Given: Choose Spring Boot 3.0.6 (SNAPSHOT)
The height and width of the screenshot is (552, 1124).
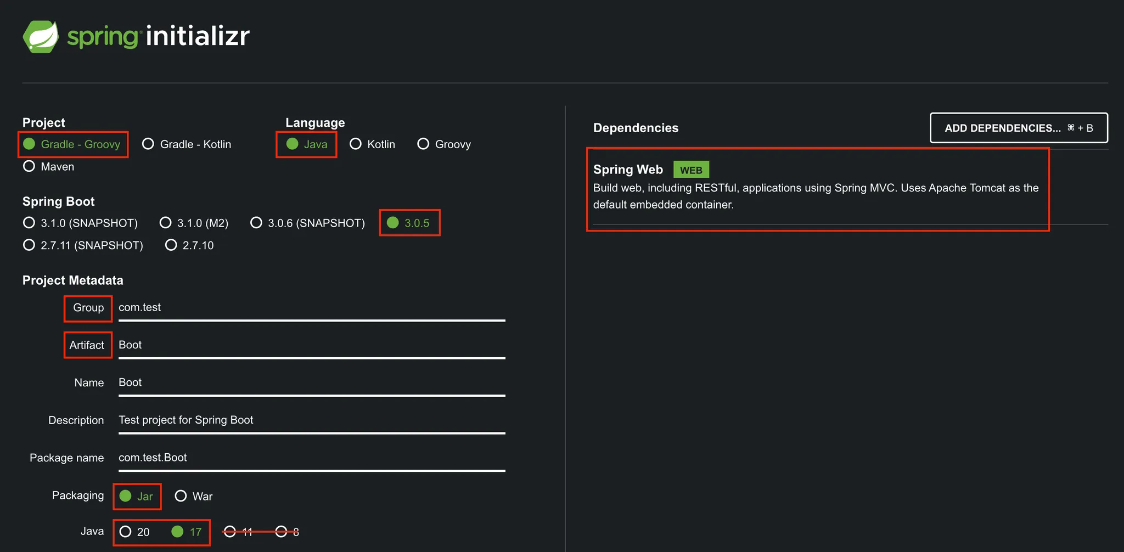Looking at the screenshot, I should coord(308,223).
